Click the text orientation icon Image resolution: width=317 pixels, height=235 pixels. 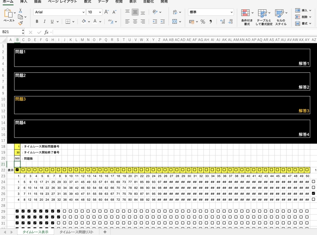tap(155, 12)
